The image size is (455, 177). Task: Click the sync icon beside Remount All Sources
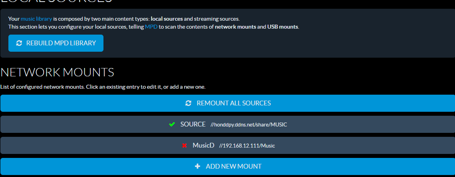(188, 103)
